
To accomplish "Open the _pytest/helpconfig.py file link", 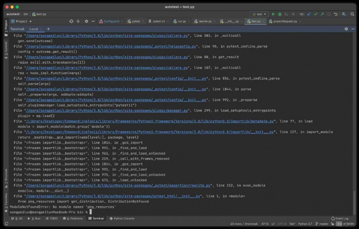I will pyautogui.click(x=111, y=47).
